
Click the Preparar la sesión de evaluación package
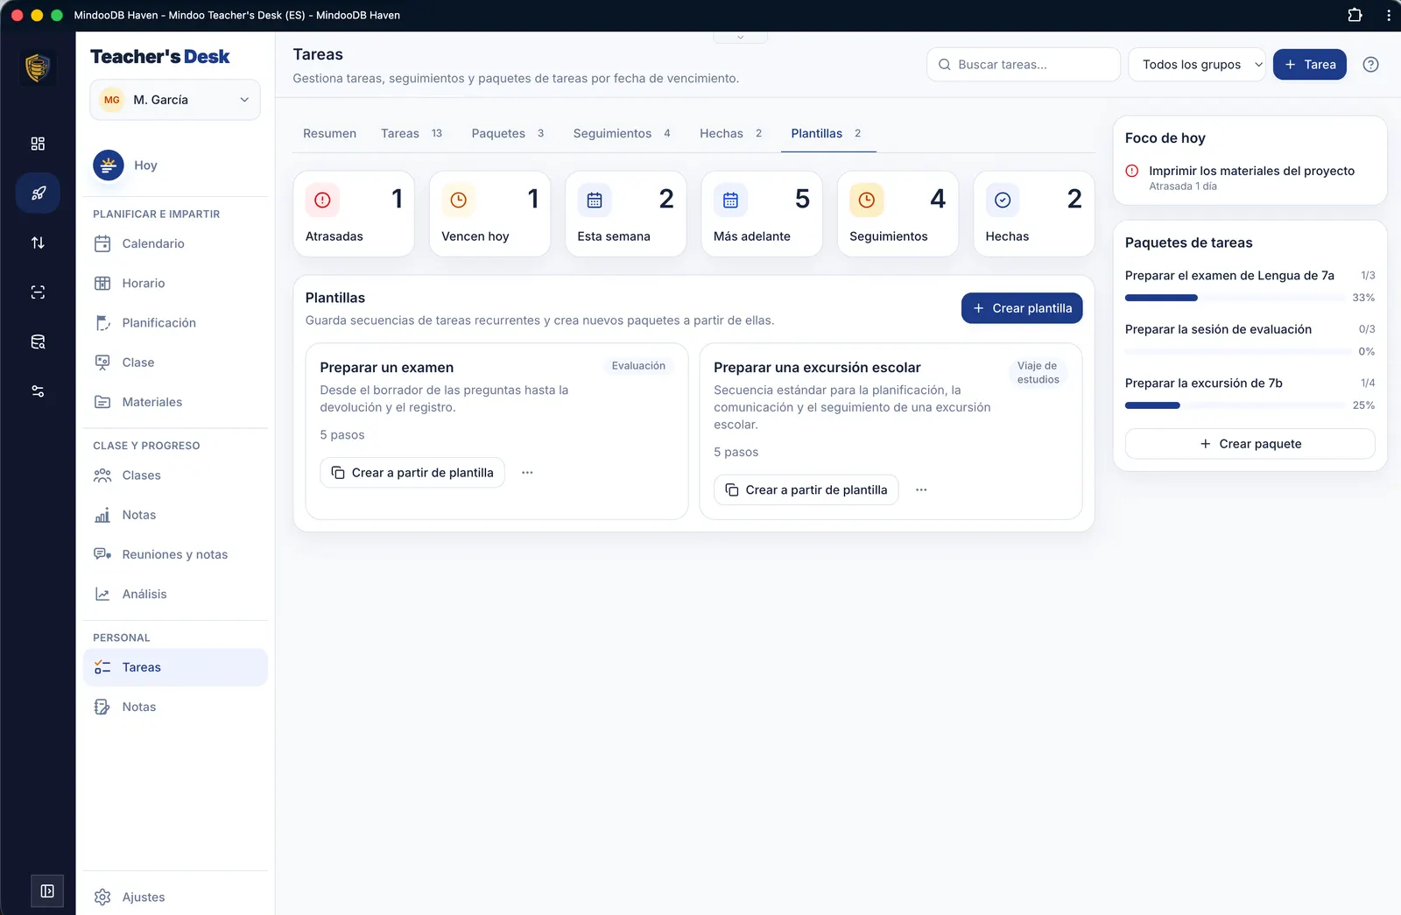tap(1218, 329)
